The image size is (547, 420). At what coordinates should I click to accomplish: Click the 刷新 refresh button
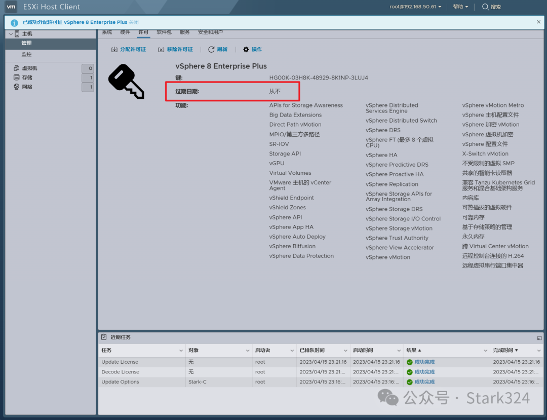pos(218,50)
